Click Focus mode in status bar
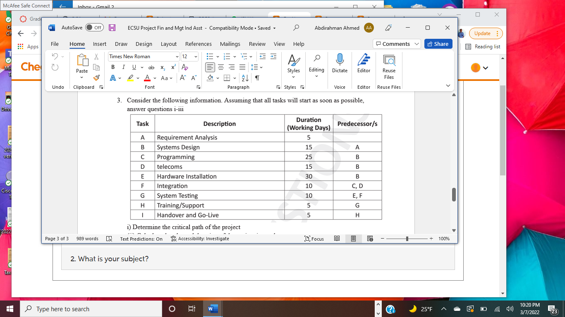 click(x=314, y=239)
